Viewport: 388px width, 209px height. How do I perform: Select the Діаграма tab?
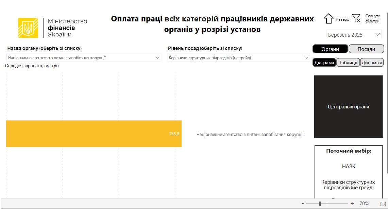point(324,63)
